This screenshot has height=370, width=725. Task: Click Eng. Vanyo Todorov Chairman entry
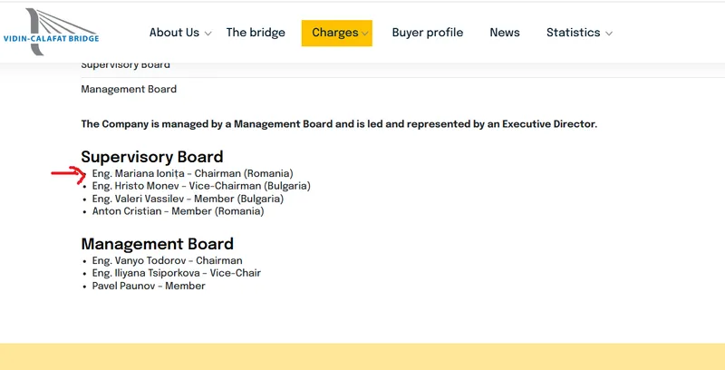point(167,260)
